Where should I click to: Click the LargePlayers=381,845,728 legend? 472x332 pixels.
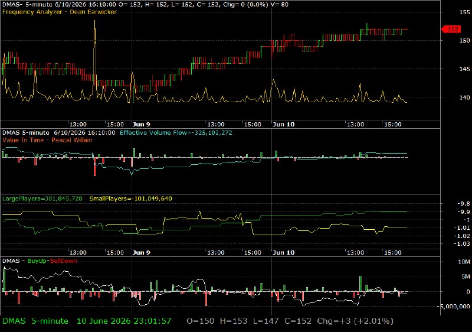[42, 198]
